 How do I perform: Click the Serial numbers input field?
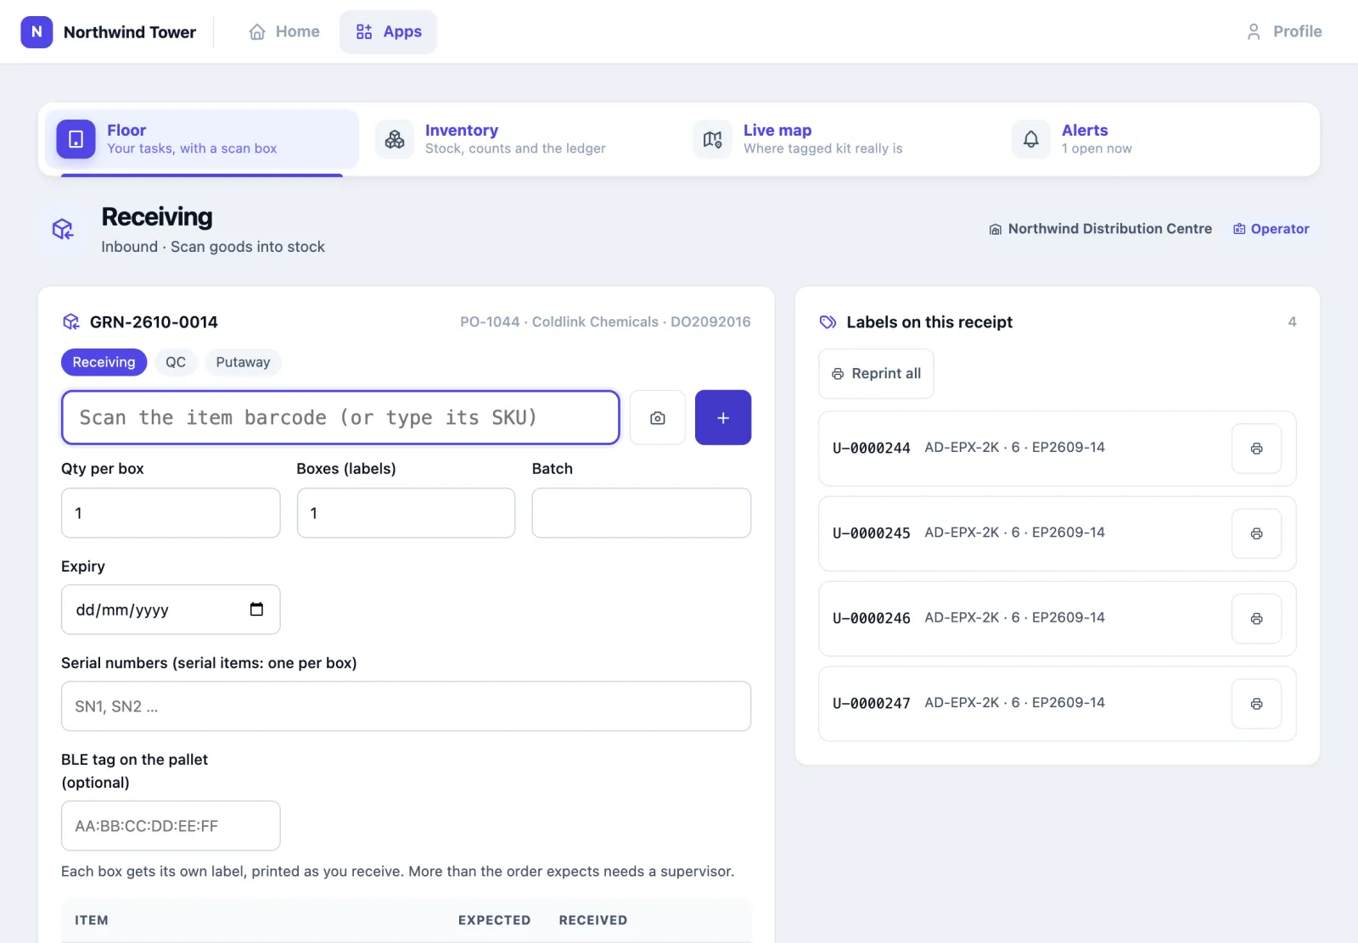pos(406,706)
